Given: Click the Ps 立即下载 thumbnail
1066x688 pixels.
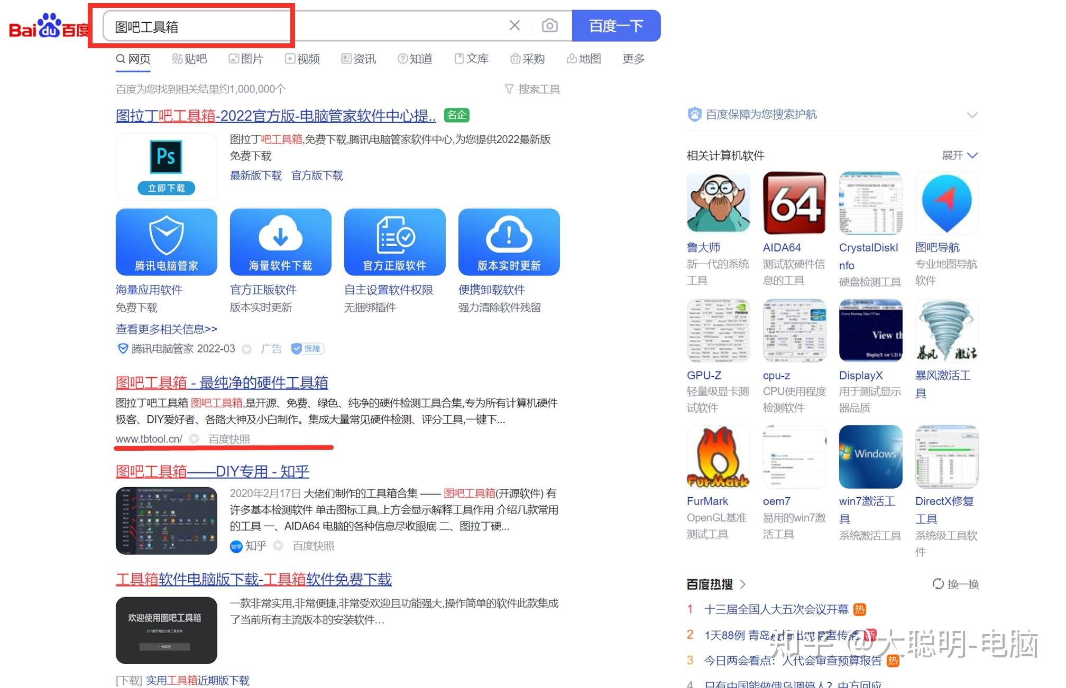Looking at the screenshot, I should click(x=166, y=166).
